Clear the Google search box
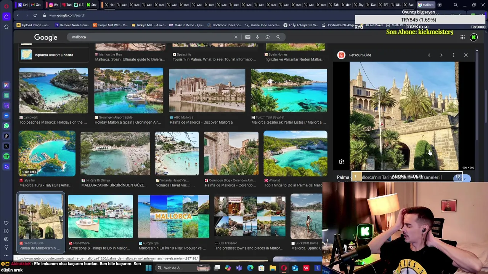The height and width of the screenshot is (274, 488). (236, 37)
